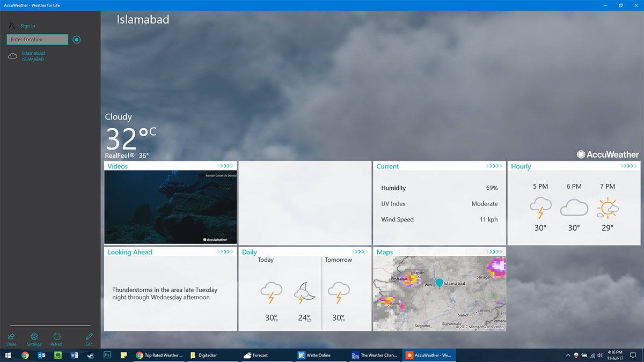Click the Refresh icon
Screen dimensions: 644x362
point(57,336)
